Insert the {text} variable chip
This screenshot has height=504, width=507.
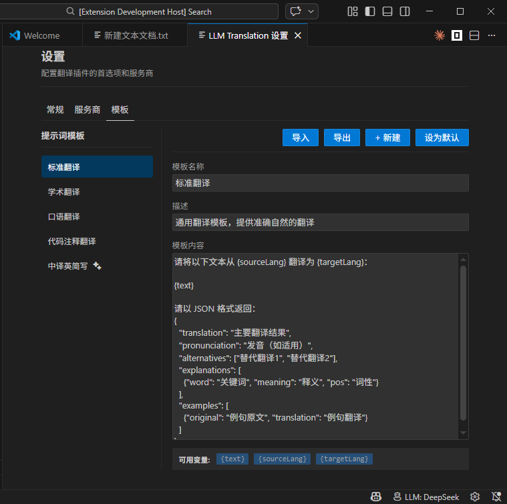coord(232,459)
